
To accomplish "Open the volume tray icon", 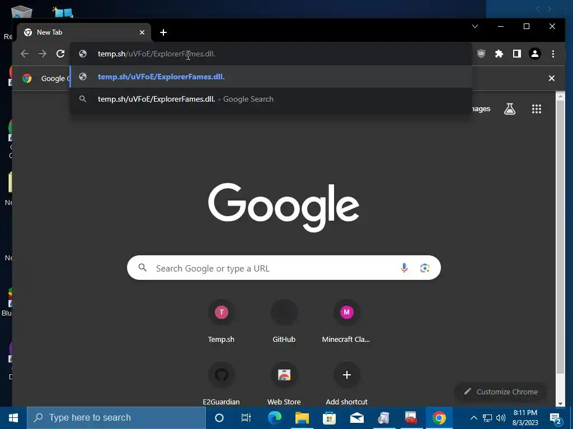I will pos(501,418).
